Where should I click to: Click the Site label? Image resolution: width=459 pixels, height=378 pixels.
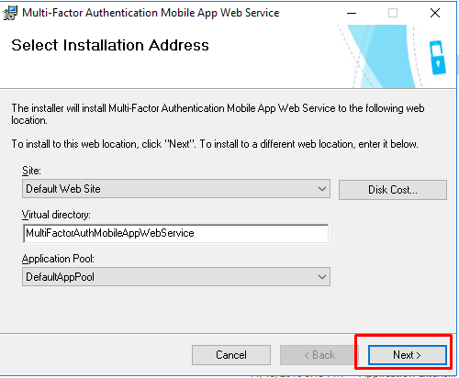click(x=31, y=171)
